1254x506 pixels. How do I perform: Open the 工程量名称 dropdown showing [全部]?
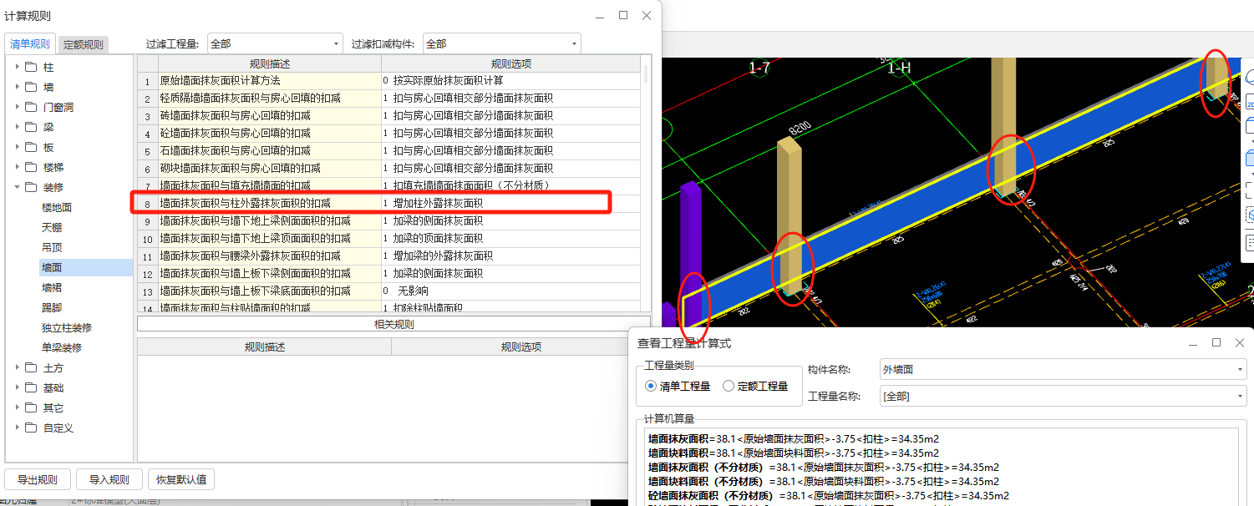tap(1064, 396)
